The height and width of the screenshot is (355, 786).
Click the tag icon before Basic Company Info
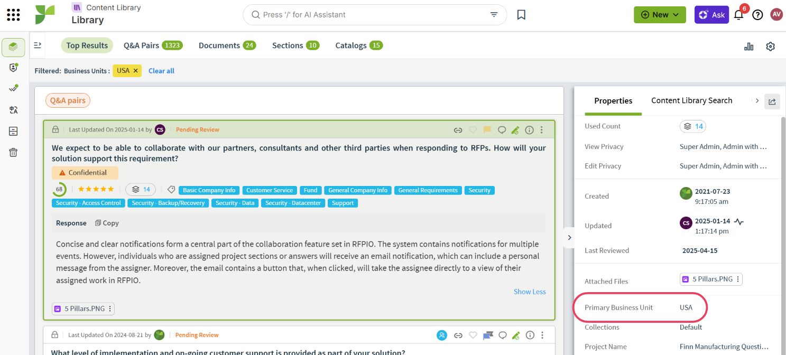(171, 190)
